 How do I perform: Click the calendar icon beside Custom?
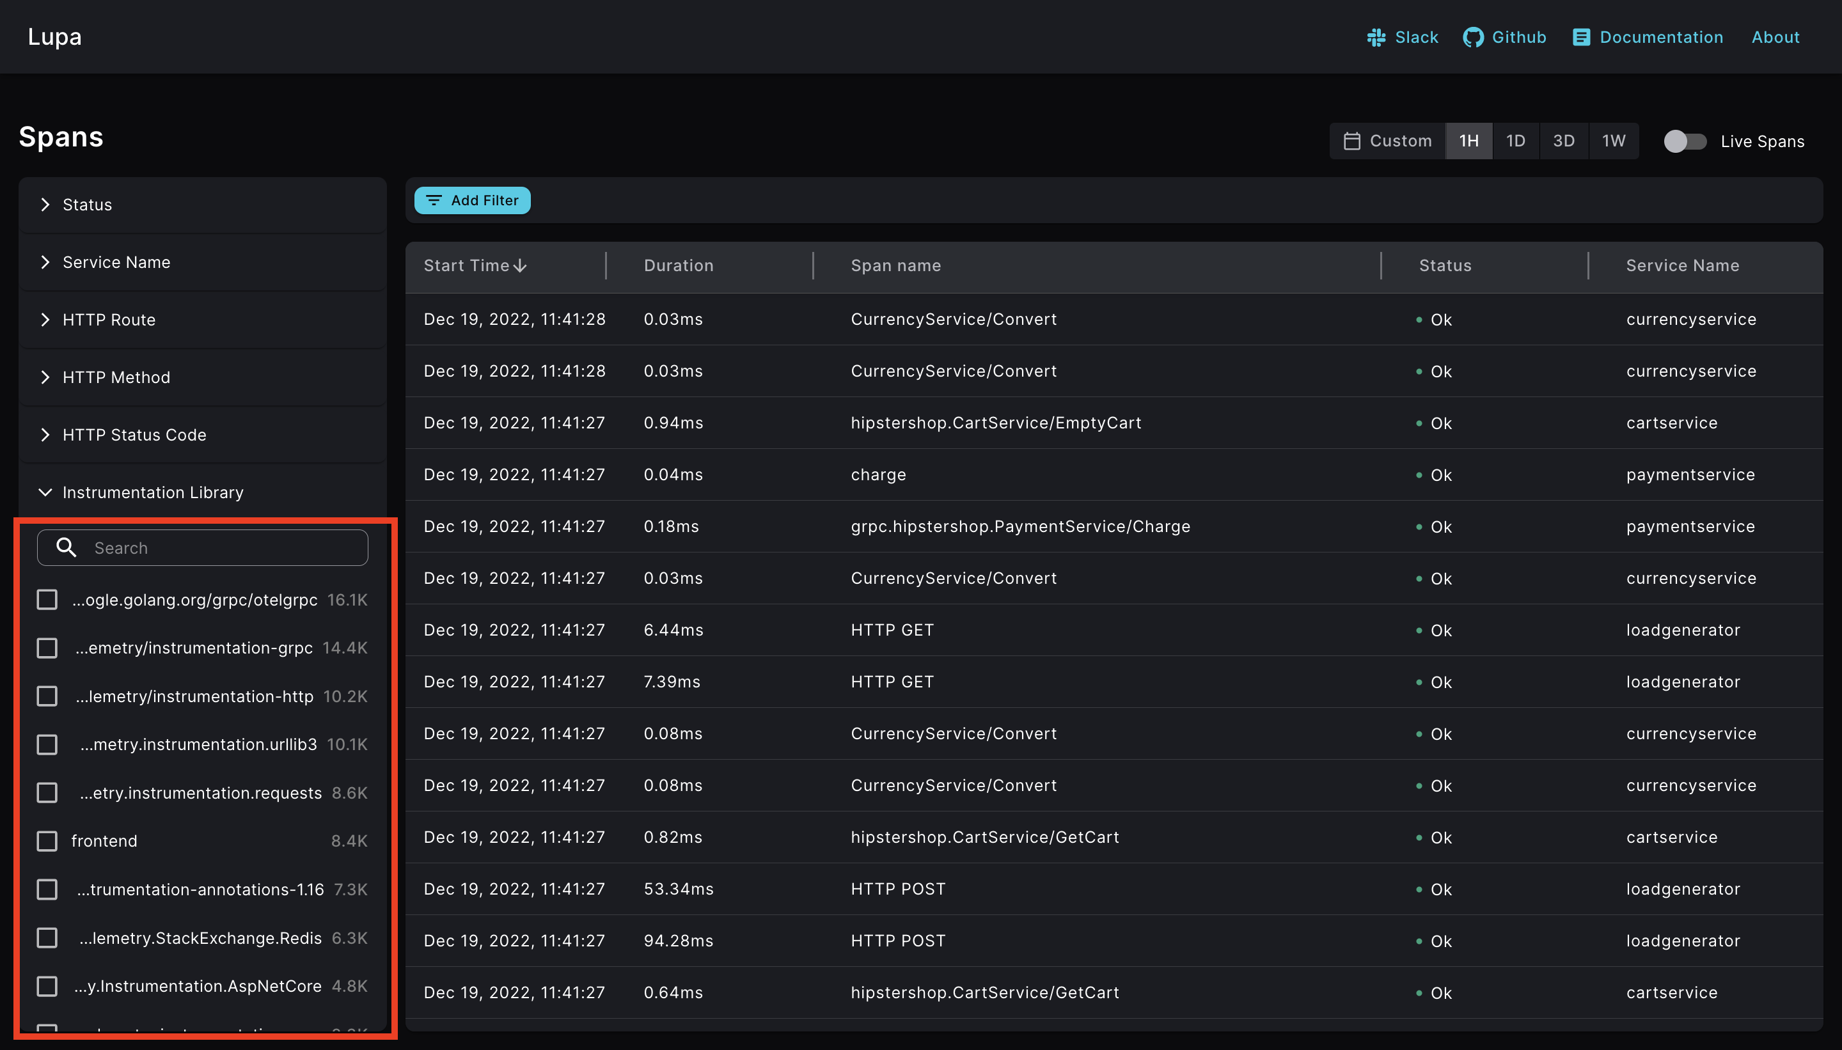click(1352, 141)
